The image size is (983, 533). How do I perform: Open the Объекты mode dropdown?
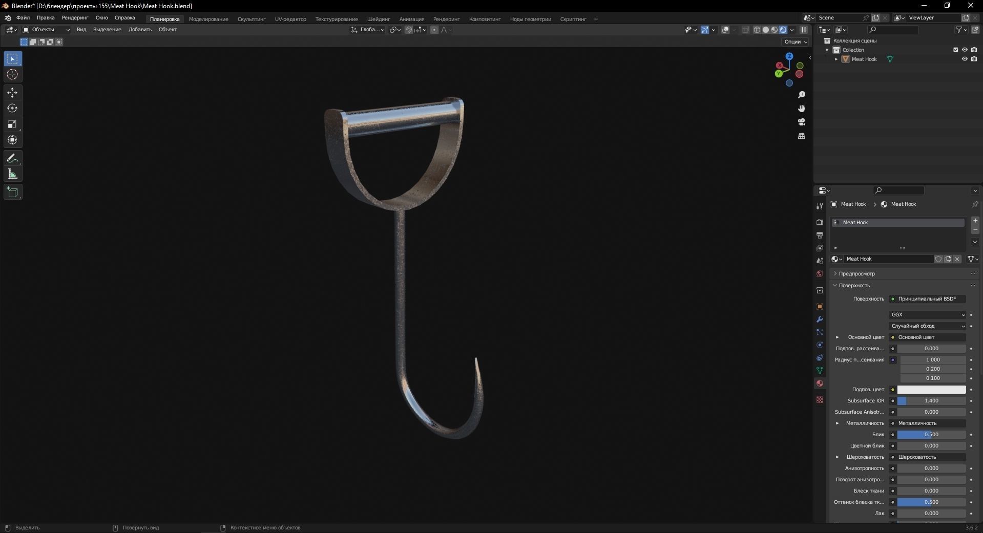(x=46, y=30)
